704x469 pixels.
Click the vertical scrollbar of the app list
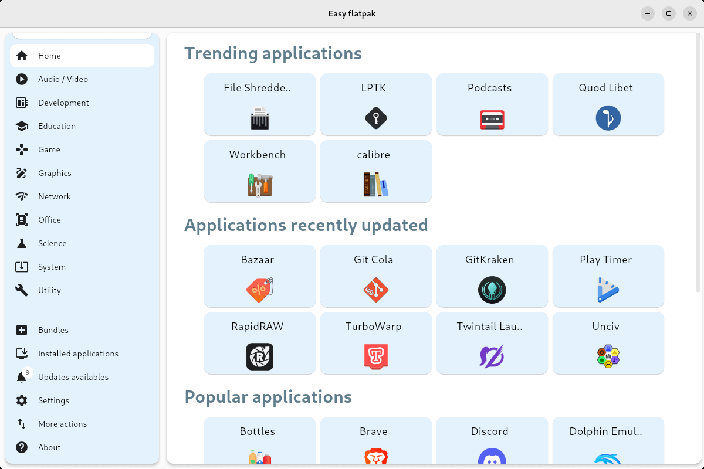coord(698,164)
